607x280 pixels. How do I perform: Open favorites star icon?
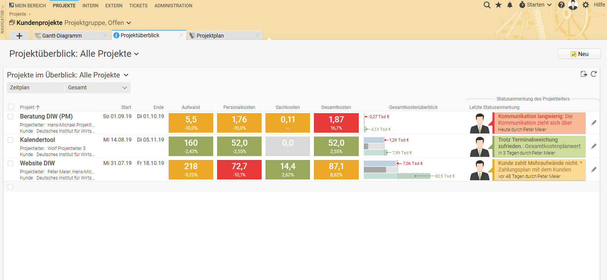click(498, 5)
